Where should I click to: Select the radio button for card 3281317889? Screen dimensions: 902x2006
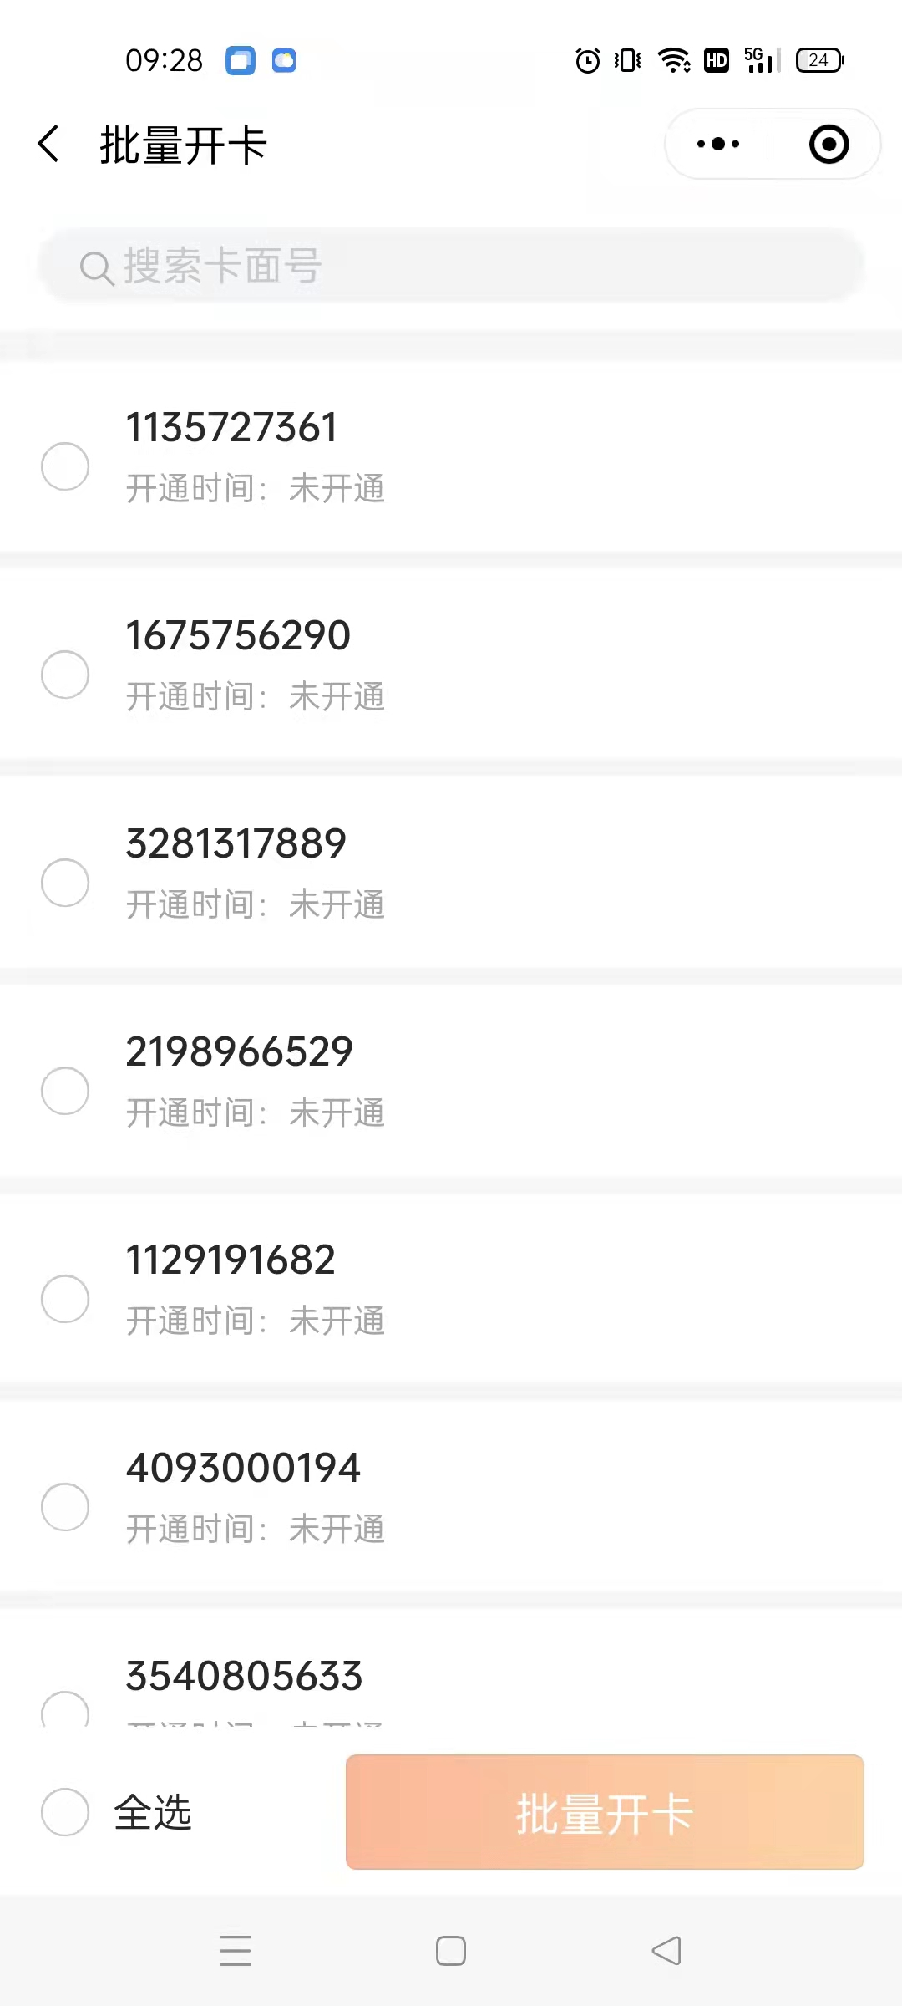pyautogui.click(x=65, y=882)
